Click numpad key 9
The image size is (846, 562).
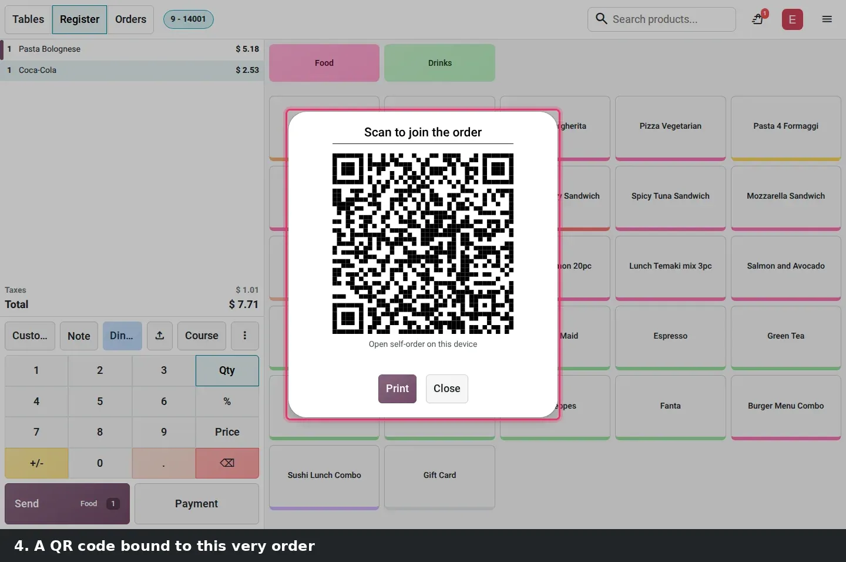(x=164, y=432)
